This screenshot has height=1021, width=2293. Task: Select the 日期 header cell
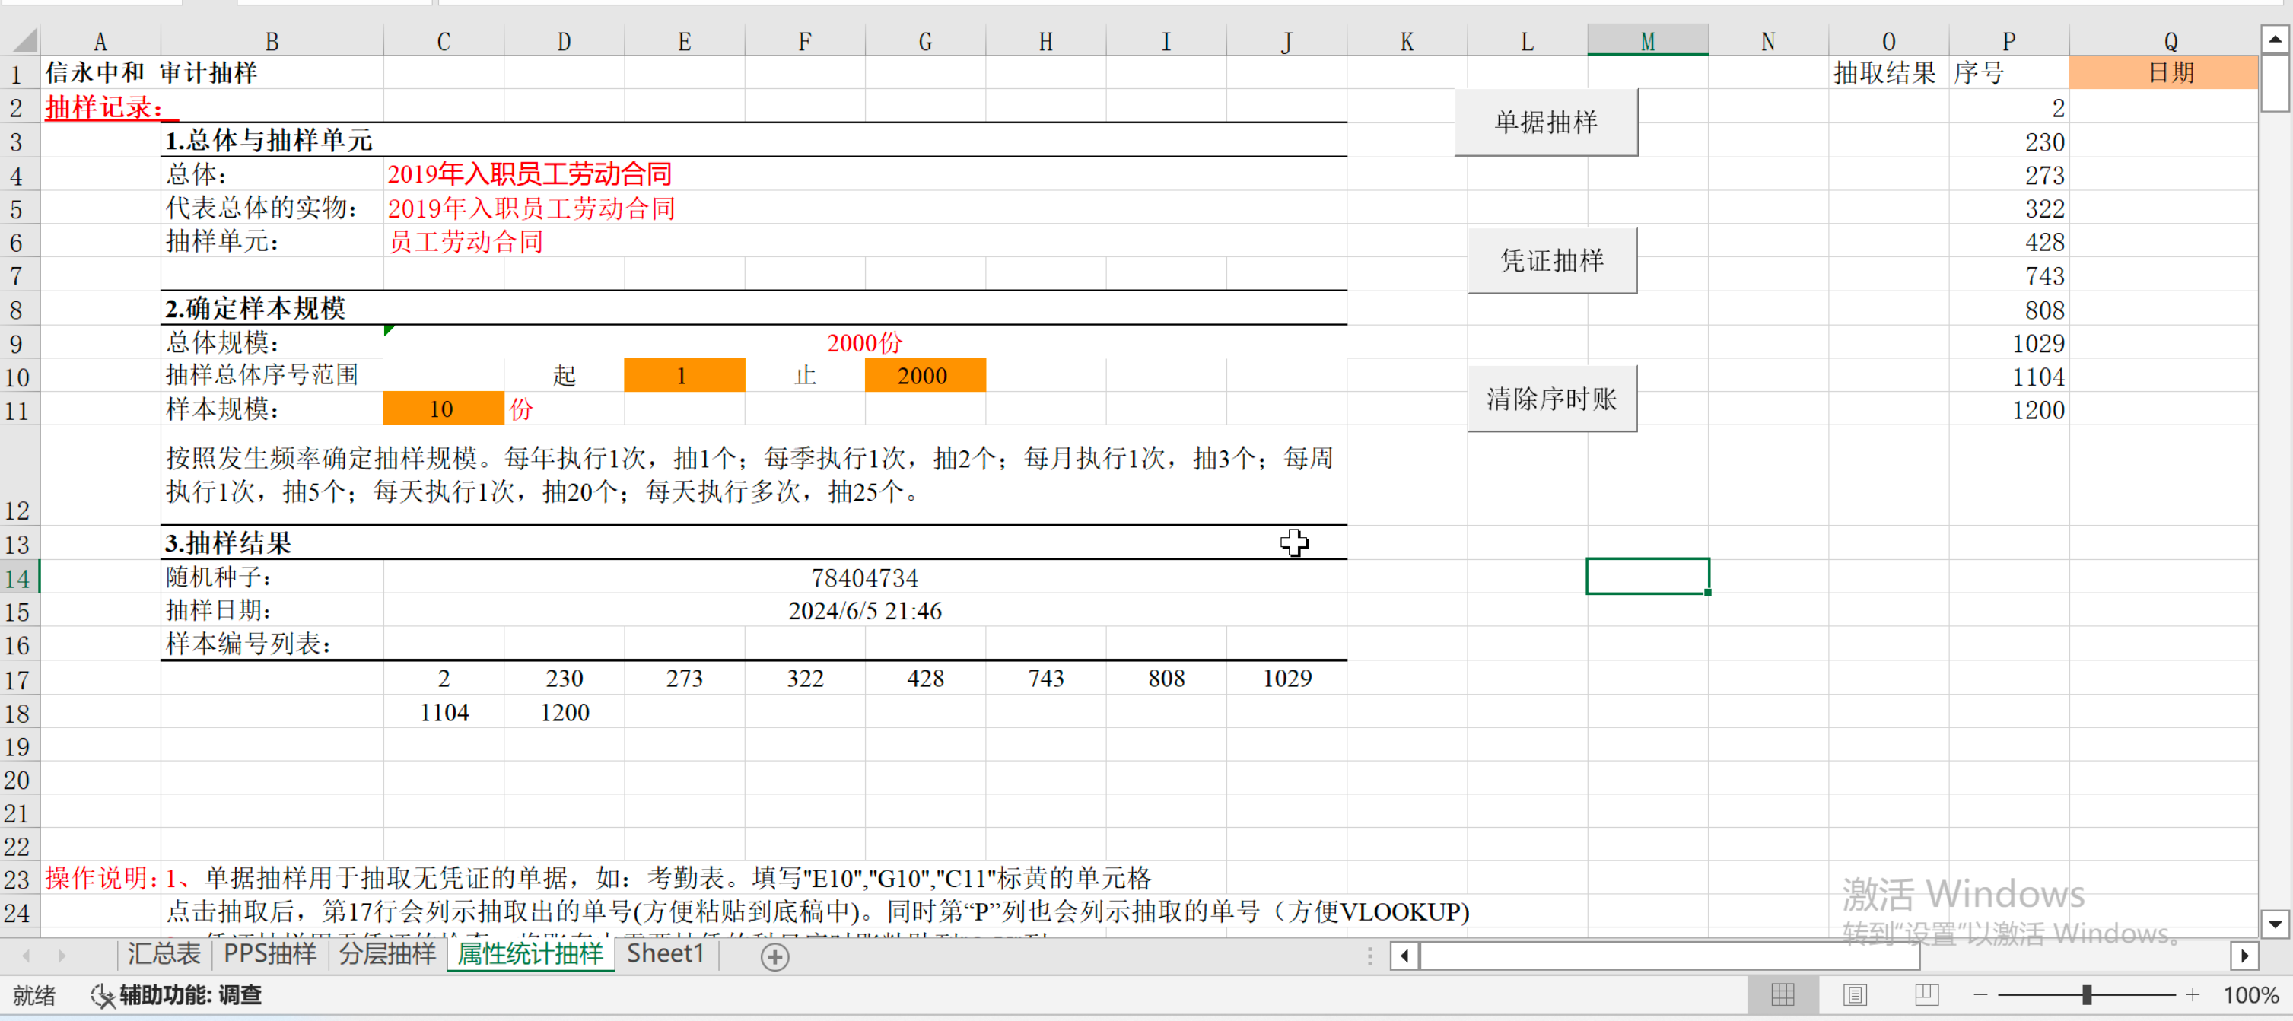pyautogui.click(x=2164, y=72)
